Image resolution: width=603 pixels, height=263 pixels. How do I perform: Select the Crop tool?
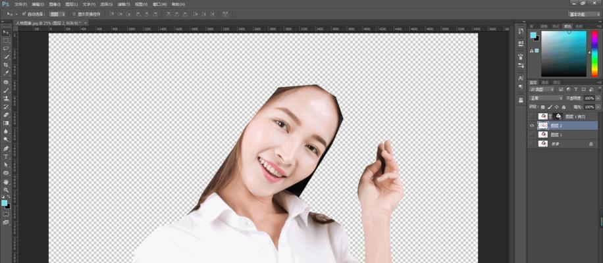(6, 65)
